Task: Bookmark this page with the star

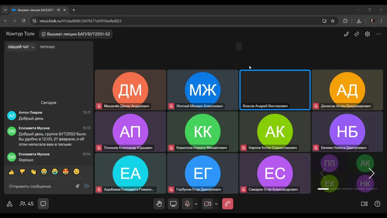Action: coord(333,21)
